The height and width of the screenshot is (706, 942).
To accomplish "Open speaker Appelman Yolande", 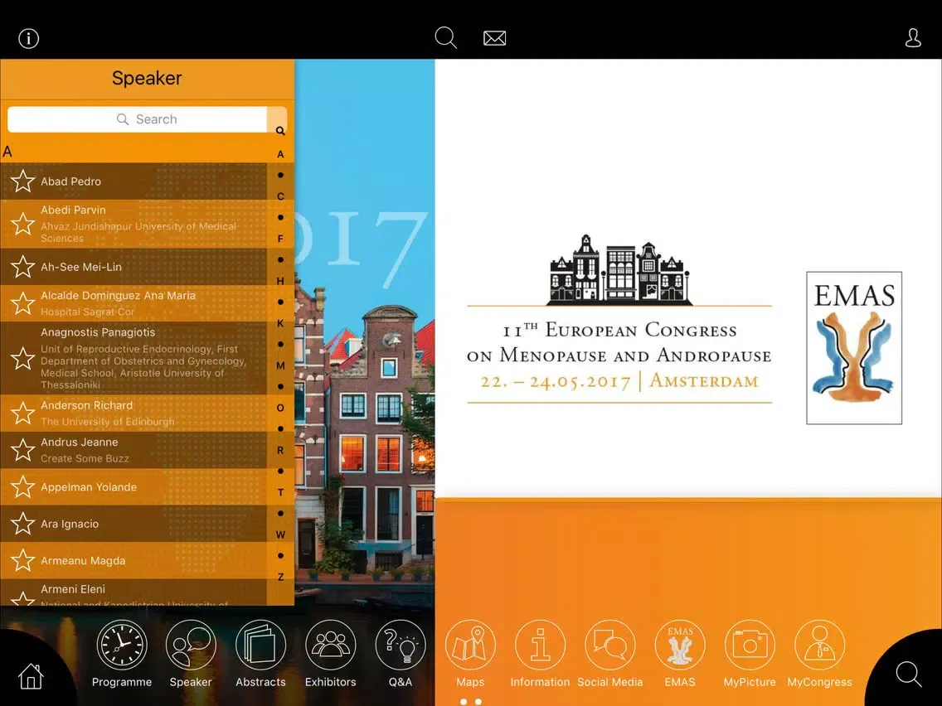I will click(x=134, y=487).
